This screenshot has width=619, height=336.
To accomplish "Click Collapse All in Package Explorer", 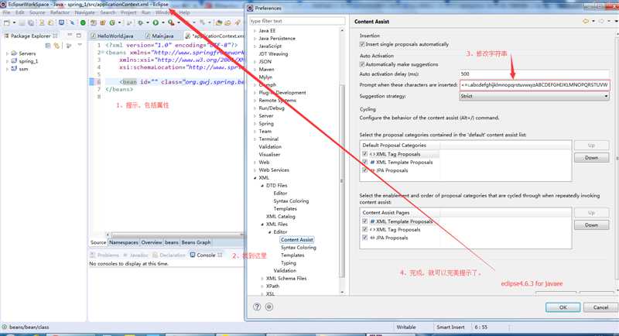I will (x=48, y=46).
